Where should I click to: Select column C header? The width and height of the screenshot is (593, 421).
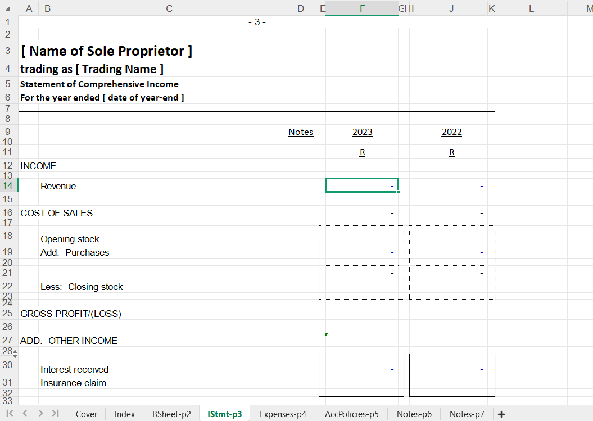click(169, 8)
